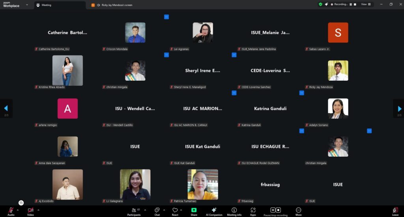
Task: Open the Apps menu
Action: tap(253, 210)
